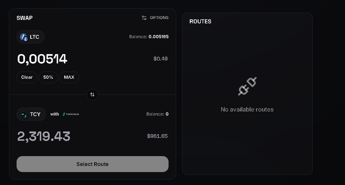The width and height of the screenshot is (345, 185).
Task: Click the 2,319.43 receive amount field
Action: pyautogui.click(x=44, y=136)
